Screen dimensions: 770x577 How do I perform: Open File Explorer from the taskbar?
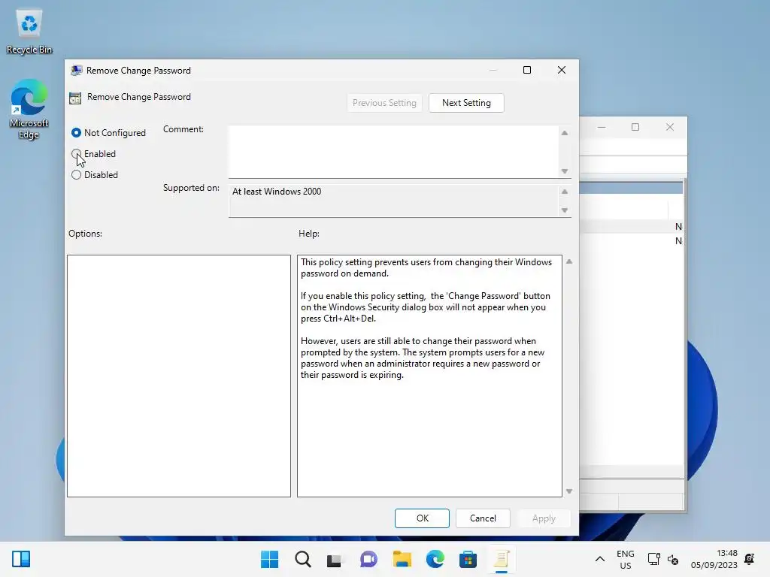tap(402, 559)
